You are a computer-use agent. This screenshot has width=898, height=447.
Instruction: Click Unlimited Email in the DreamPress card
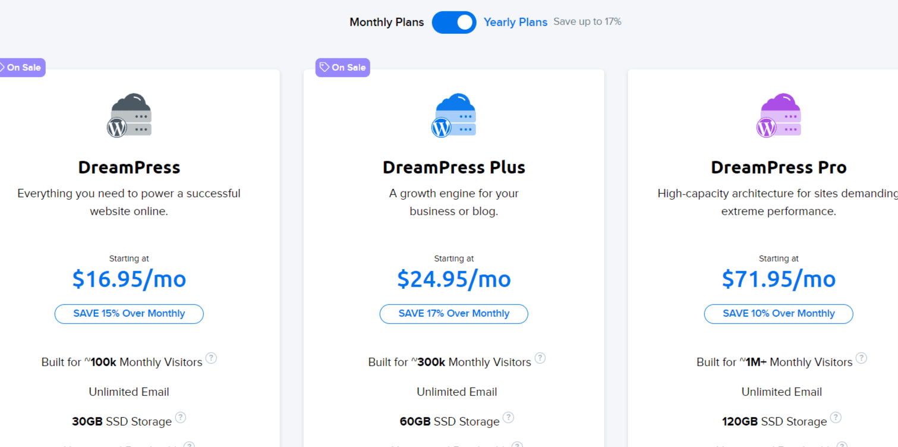(x=129, y=392)
